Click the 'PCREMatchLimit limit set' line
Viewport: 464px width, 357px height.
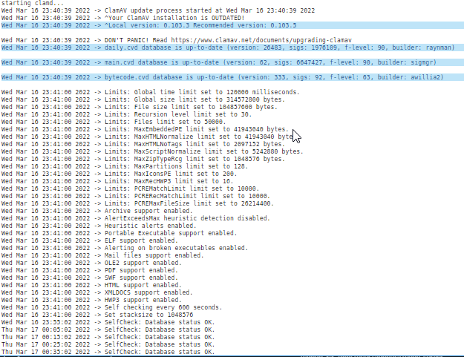click(x=130, y=189)
